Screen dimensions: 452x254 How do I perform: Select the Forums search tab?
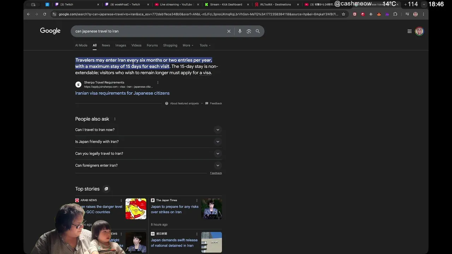(152, 45)
